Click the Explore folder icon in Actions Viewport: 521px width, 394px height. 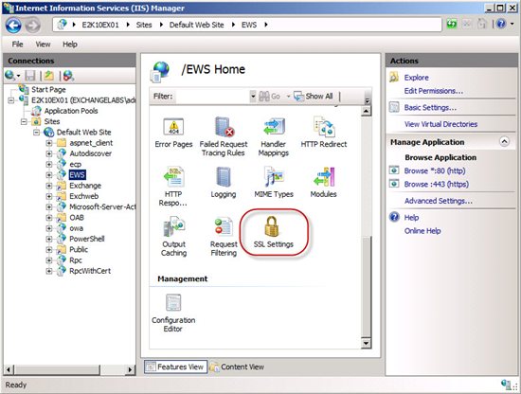click(x=394, y=77)
